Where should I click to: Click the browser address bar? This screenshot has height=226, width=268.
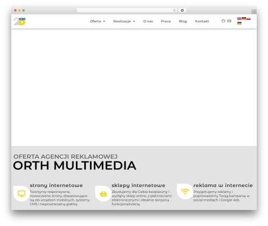(x=127, y=10)
